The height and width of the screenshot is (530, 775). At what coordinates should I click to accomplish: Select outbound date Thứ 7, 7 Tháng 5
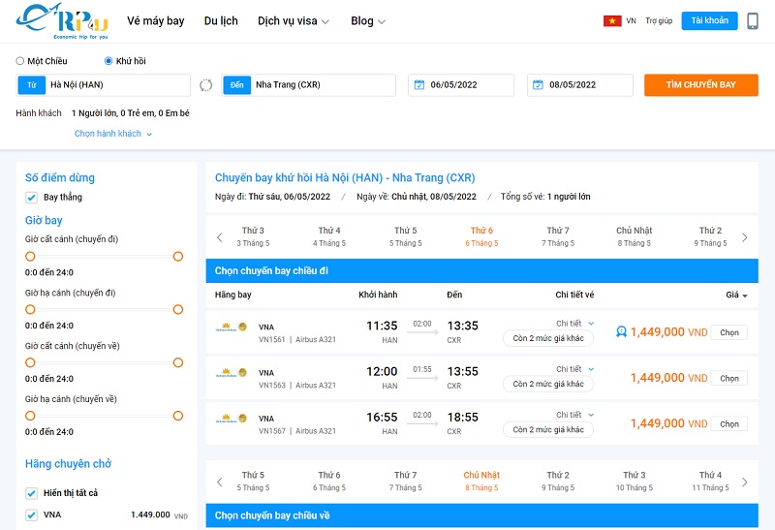(x=558, y=236)
